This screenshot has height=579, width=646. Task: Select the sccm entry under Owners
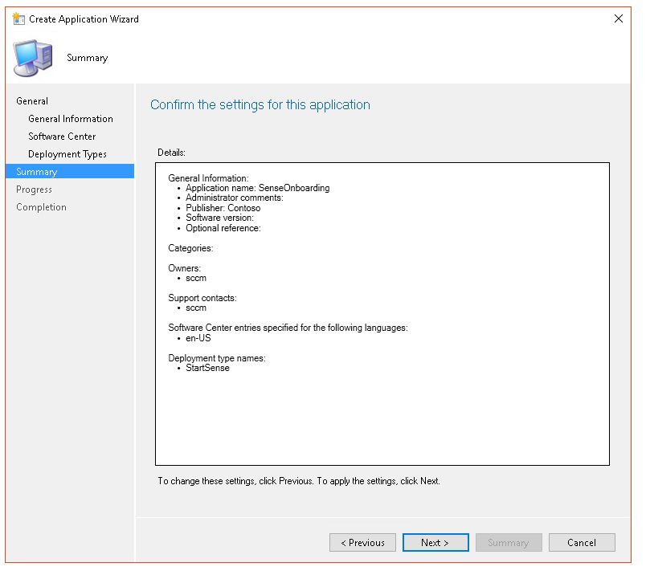pos(196,278)
